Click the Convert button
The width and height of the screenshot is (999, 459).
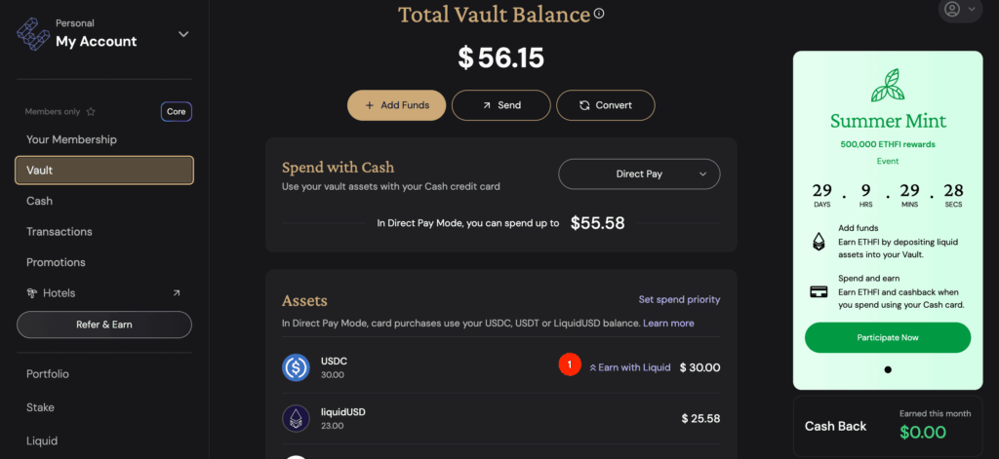tap(605, 105)
